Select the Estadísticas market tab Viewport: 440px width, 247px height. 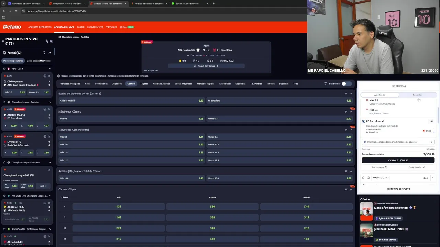(x=225, y=84)
